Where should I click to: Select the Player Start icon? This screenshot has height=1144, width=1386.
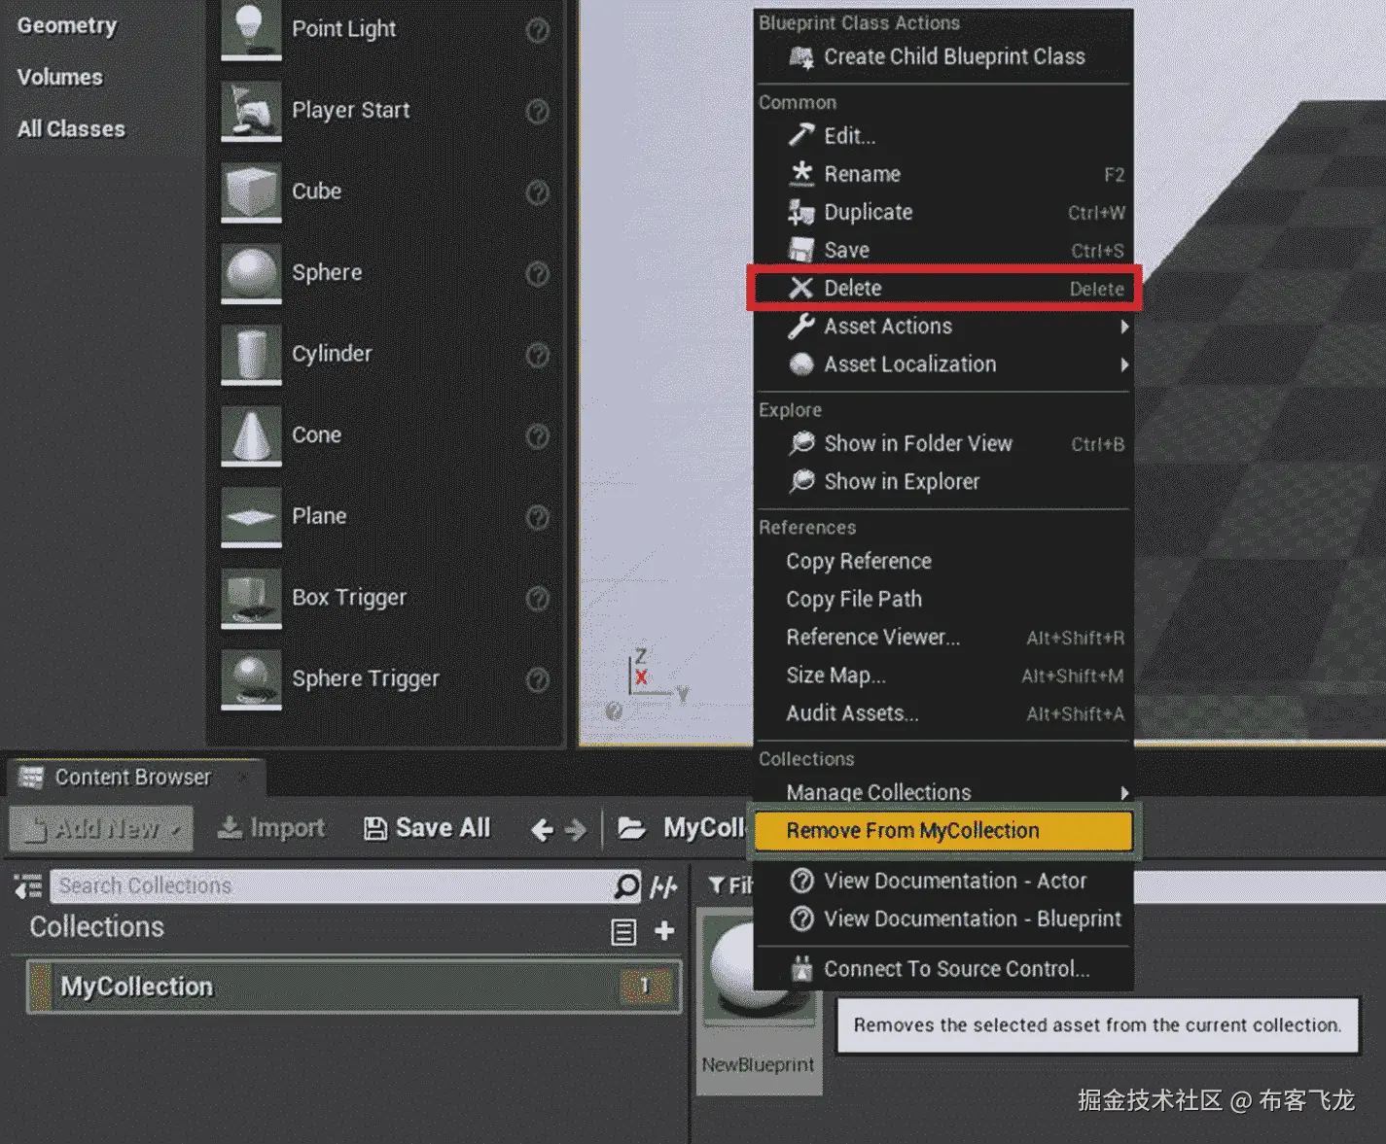[x=251, y=110]
